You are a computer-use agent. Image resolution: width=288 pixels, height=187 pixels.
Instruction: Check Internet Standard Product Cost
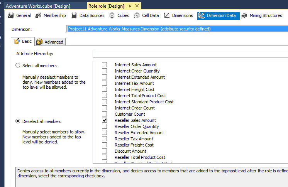(x=104, y=102)
